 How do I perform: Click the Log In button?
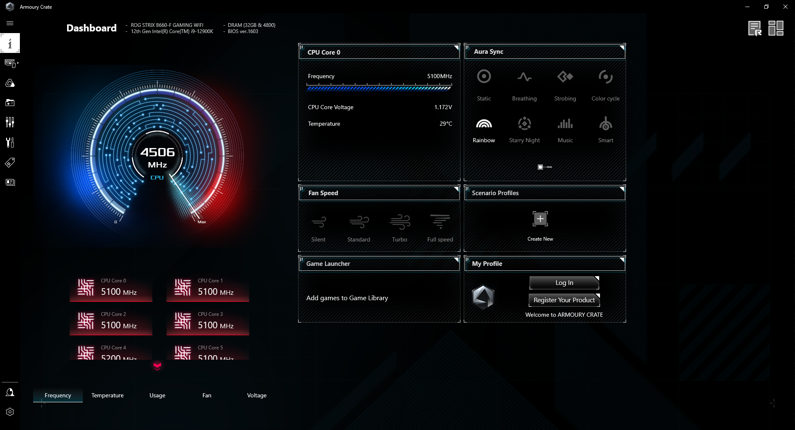(564, 283)
